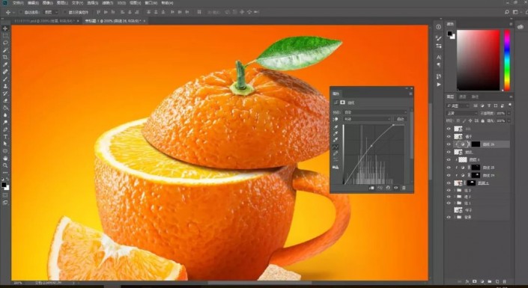
Task: Open the layer blend mode dropdown 正常
Action: [x=461, y=114]
